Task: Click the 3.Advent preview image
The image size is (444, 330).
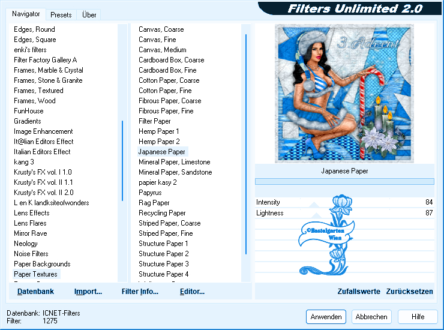Action: point(344,94)
